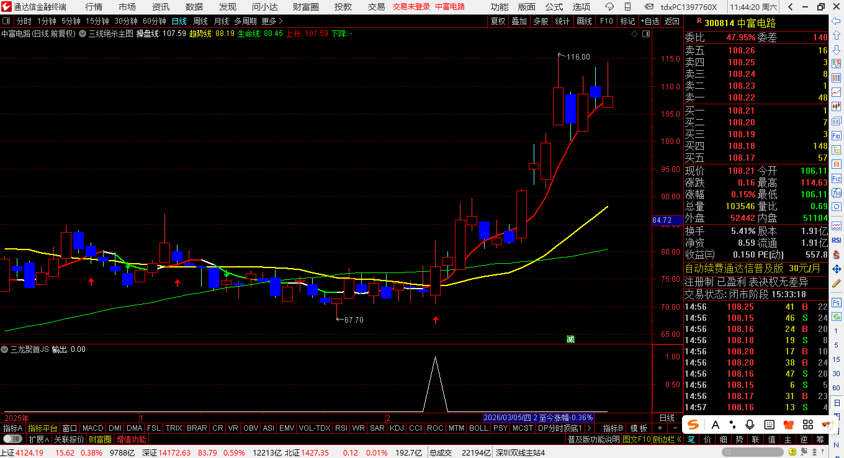Image resolution: width=844 pixels, height=458 pixels.
Task: Click the 返回 button
Action: [672, 21]
